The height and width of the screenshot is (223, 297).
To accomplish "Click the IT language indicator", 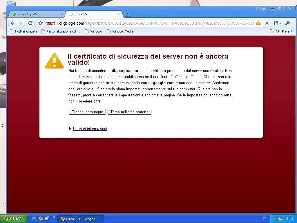I will tap(265, 219).
